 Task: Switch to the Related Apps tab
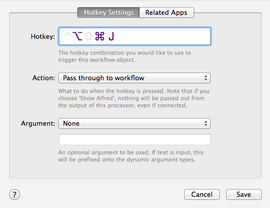click(167, 12)
